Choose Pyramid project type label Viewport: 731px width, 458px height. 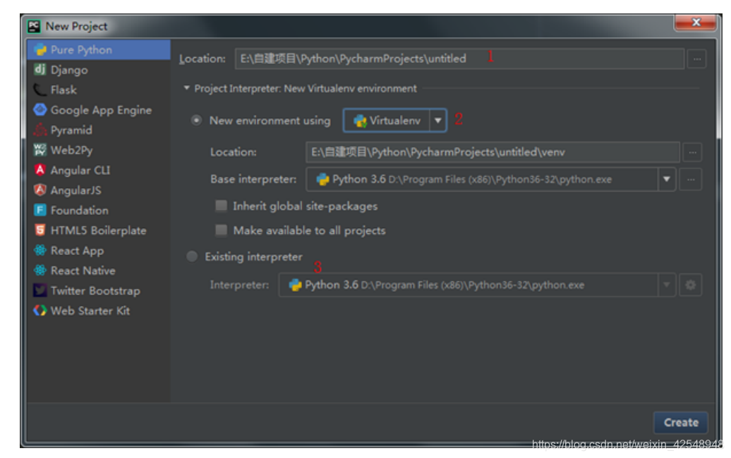click(x=71, y=130)
